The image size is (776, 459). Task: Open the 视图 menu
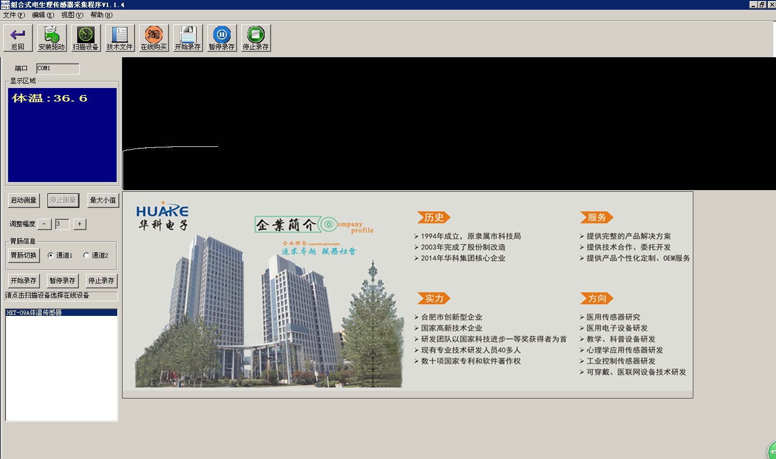pyautogui.click(x=72, y=15)
